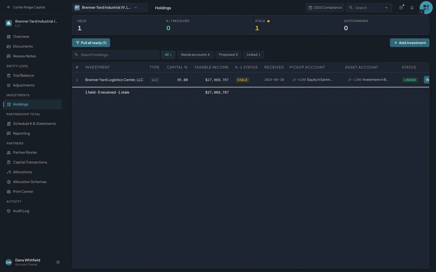Click JV-1200 Investment asset account

pyautogui.click(x=368, y=80)
